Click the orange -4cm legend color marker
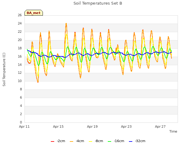The image size is (196, 147). click(x=71, y=141)
